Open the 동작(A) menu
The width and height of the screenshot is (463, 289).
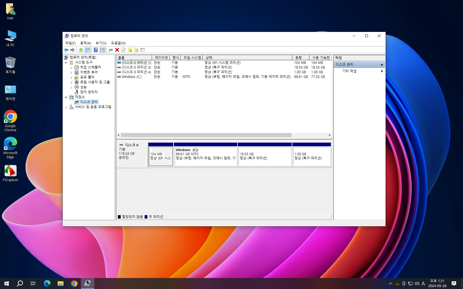click(85, 43)
